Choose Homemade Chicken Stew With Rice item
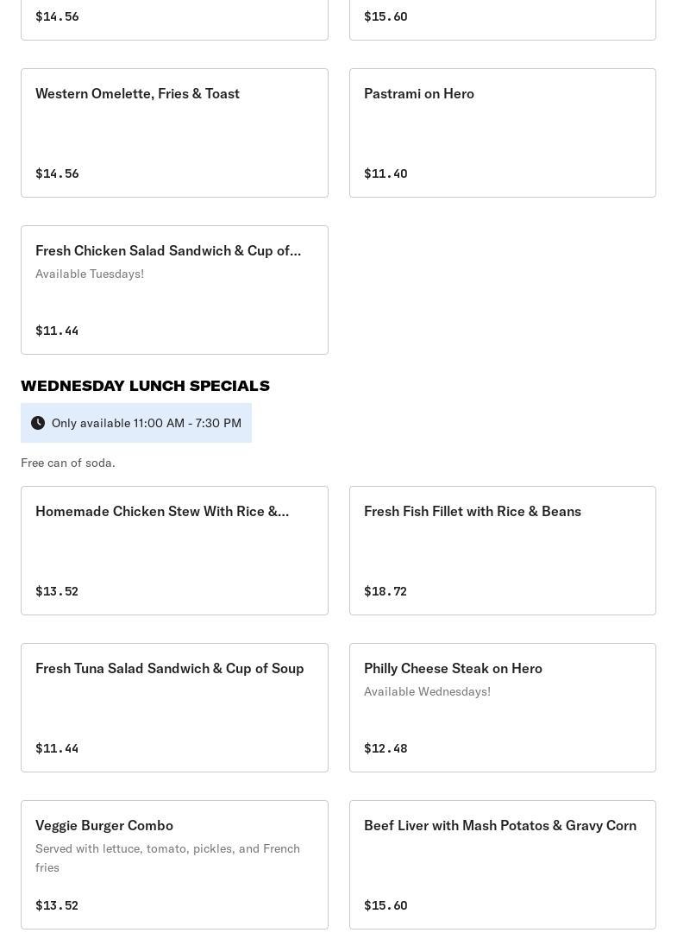The image size is (677, 939). pos(174,551)
